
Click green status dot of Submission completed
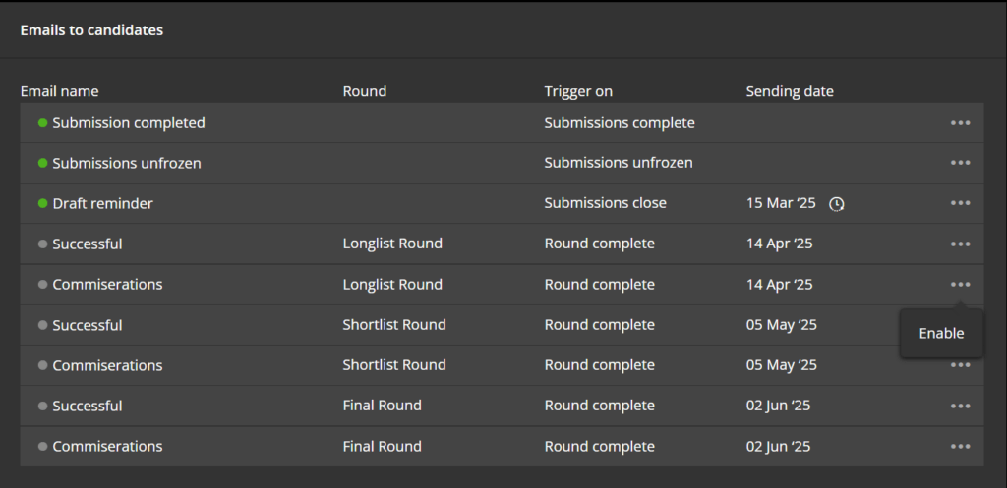(x=43, y=123)
